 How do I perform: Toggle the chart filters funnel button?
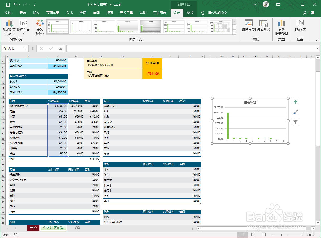click(x=295, y=122)
